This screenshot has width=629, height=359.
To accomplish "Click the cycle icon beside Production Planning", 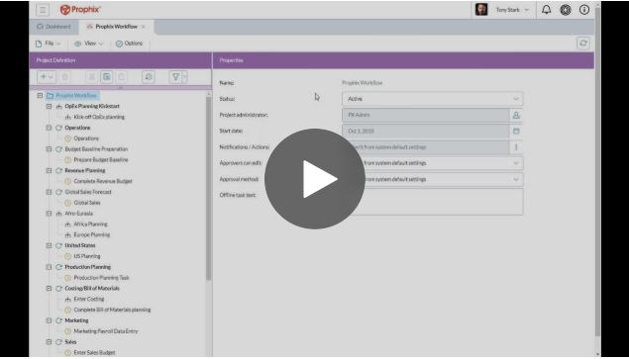I will (x=59, y=267).
